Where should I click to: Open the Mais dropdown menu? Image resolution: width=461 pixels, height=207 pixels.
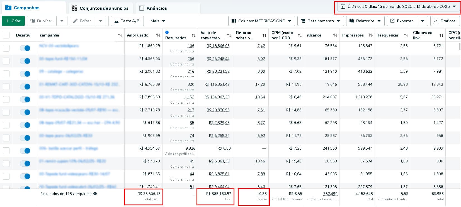pyautogui.click(x=158, y=21)
